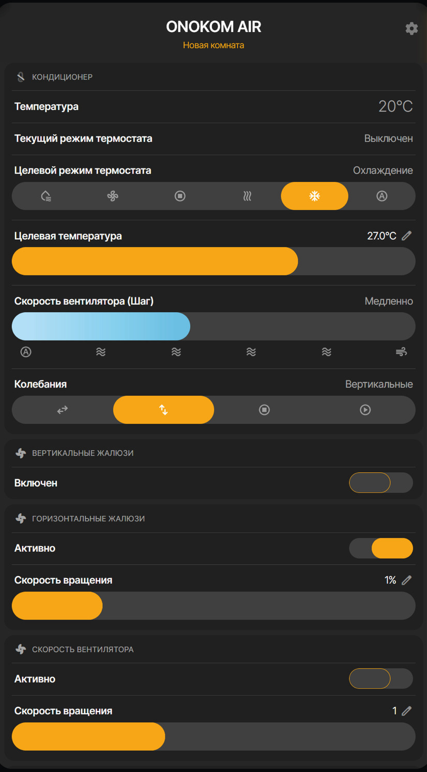The width and height of the screenshot is (427, 772).
Task: Click the Целевая температура slider bar
Action: click(213, 261)
